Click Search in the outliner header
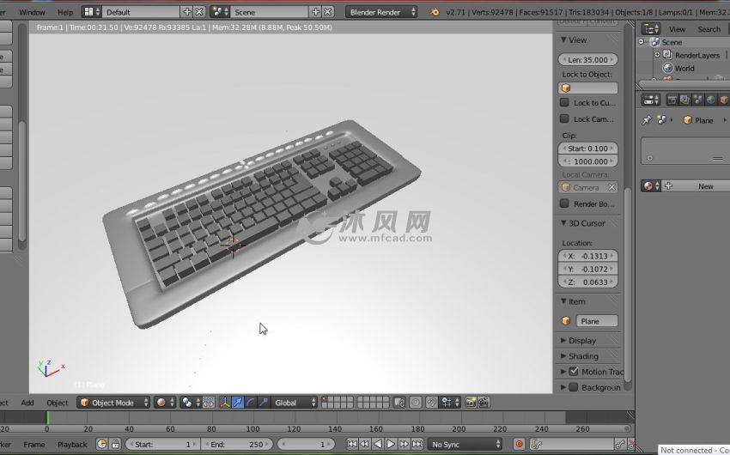This screenshot has height=455, width=730. [709, 29]
